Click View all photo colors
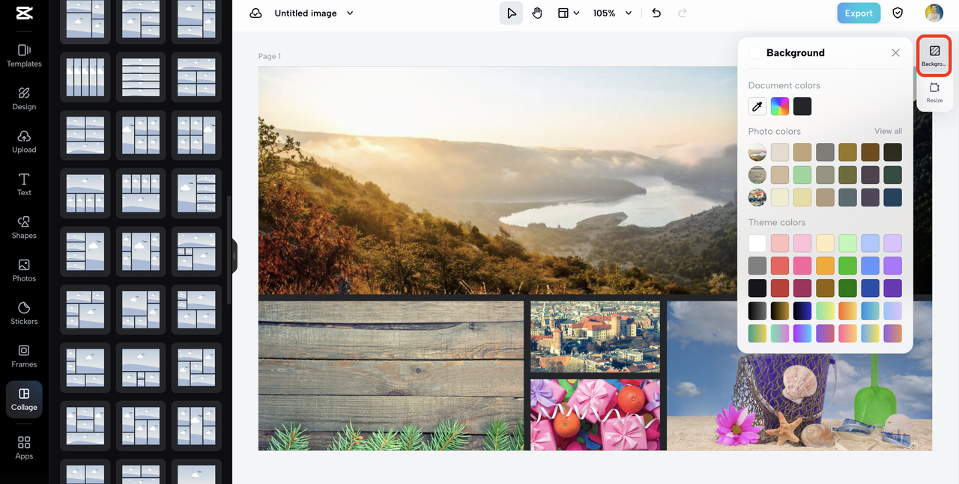This screenshot has height=484, width=959. point(888,132)
